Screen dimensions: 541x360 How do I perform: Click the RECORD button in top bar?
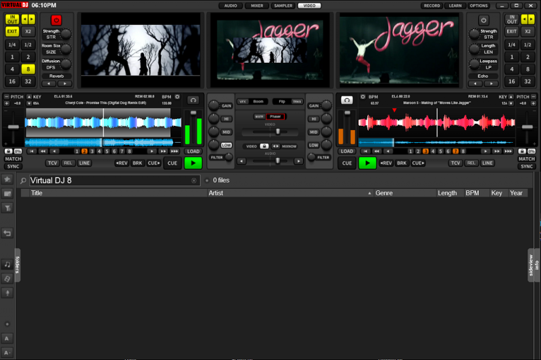[x=431, y=5]
